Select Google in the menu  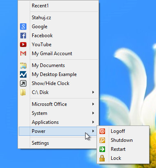tap(58, 27)
